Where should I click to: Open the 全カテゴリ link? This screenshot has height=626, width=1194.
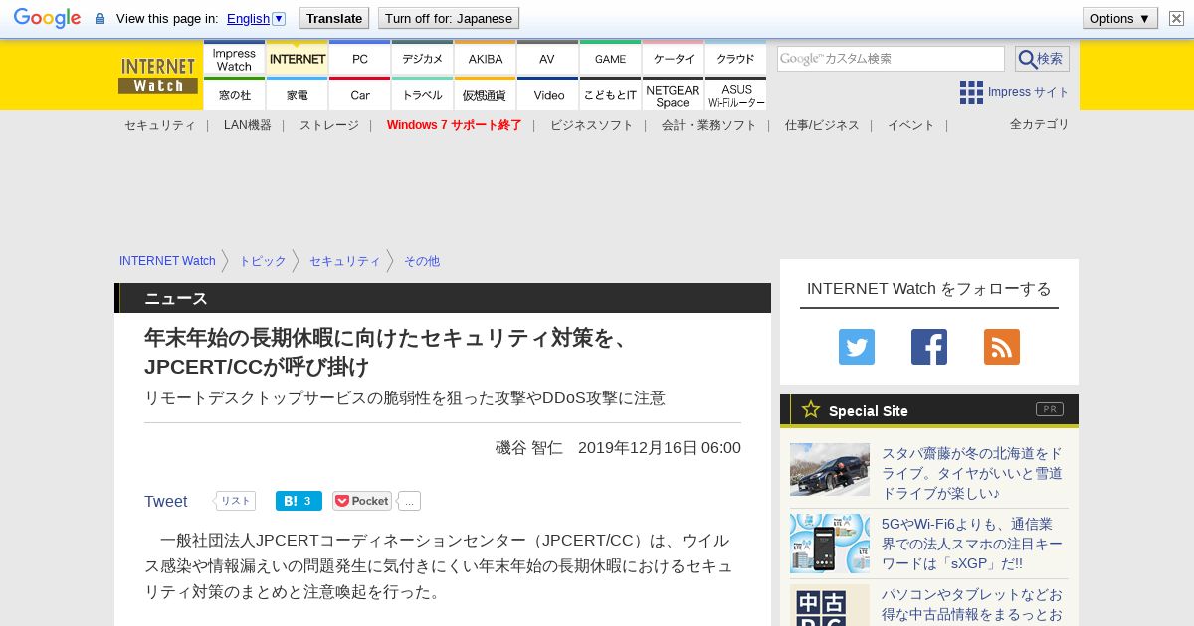1039,124
